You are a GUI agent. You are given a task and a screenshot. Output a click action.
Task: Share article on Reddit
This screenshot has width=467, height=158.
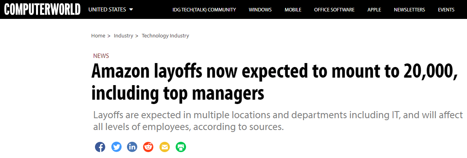click(148, 147)
